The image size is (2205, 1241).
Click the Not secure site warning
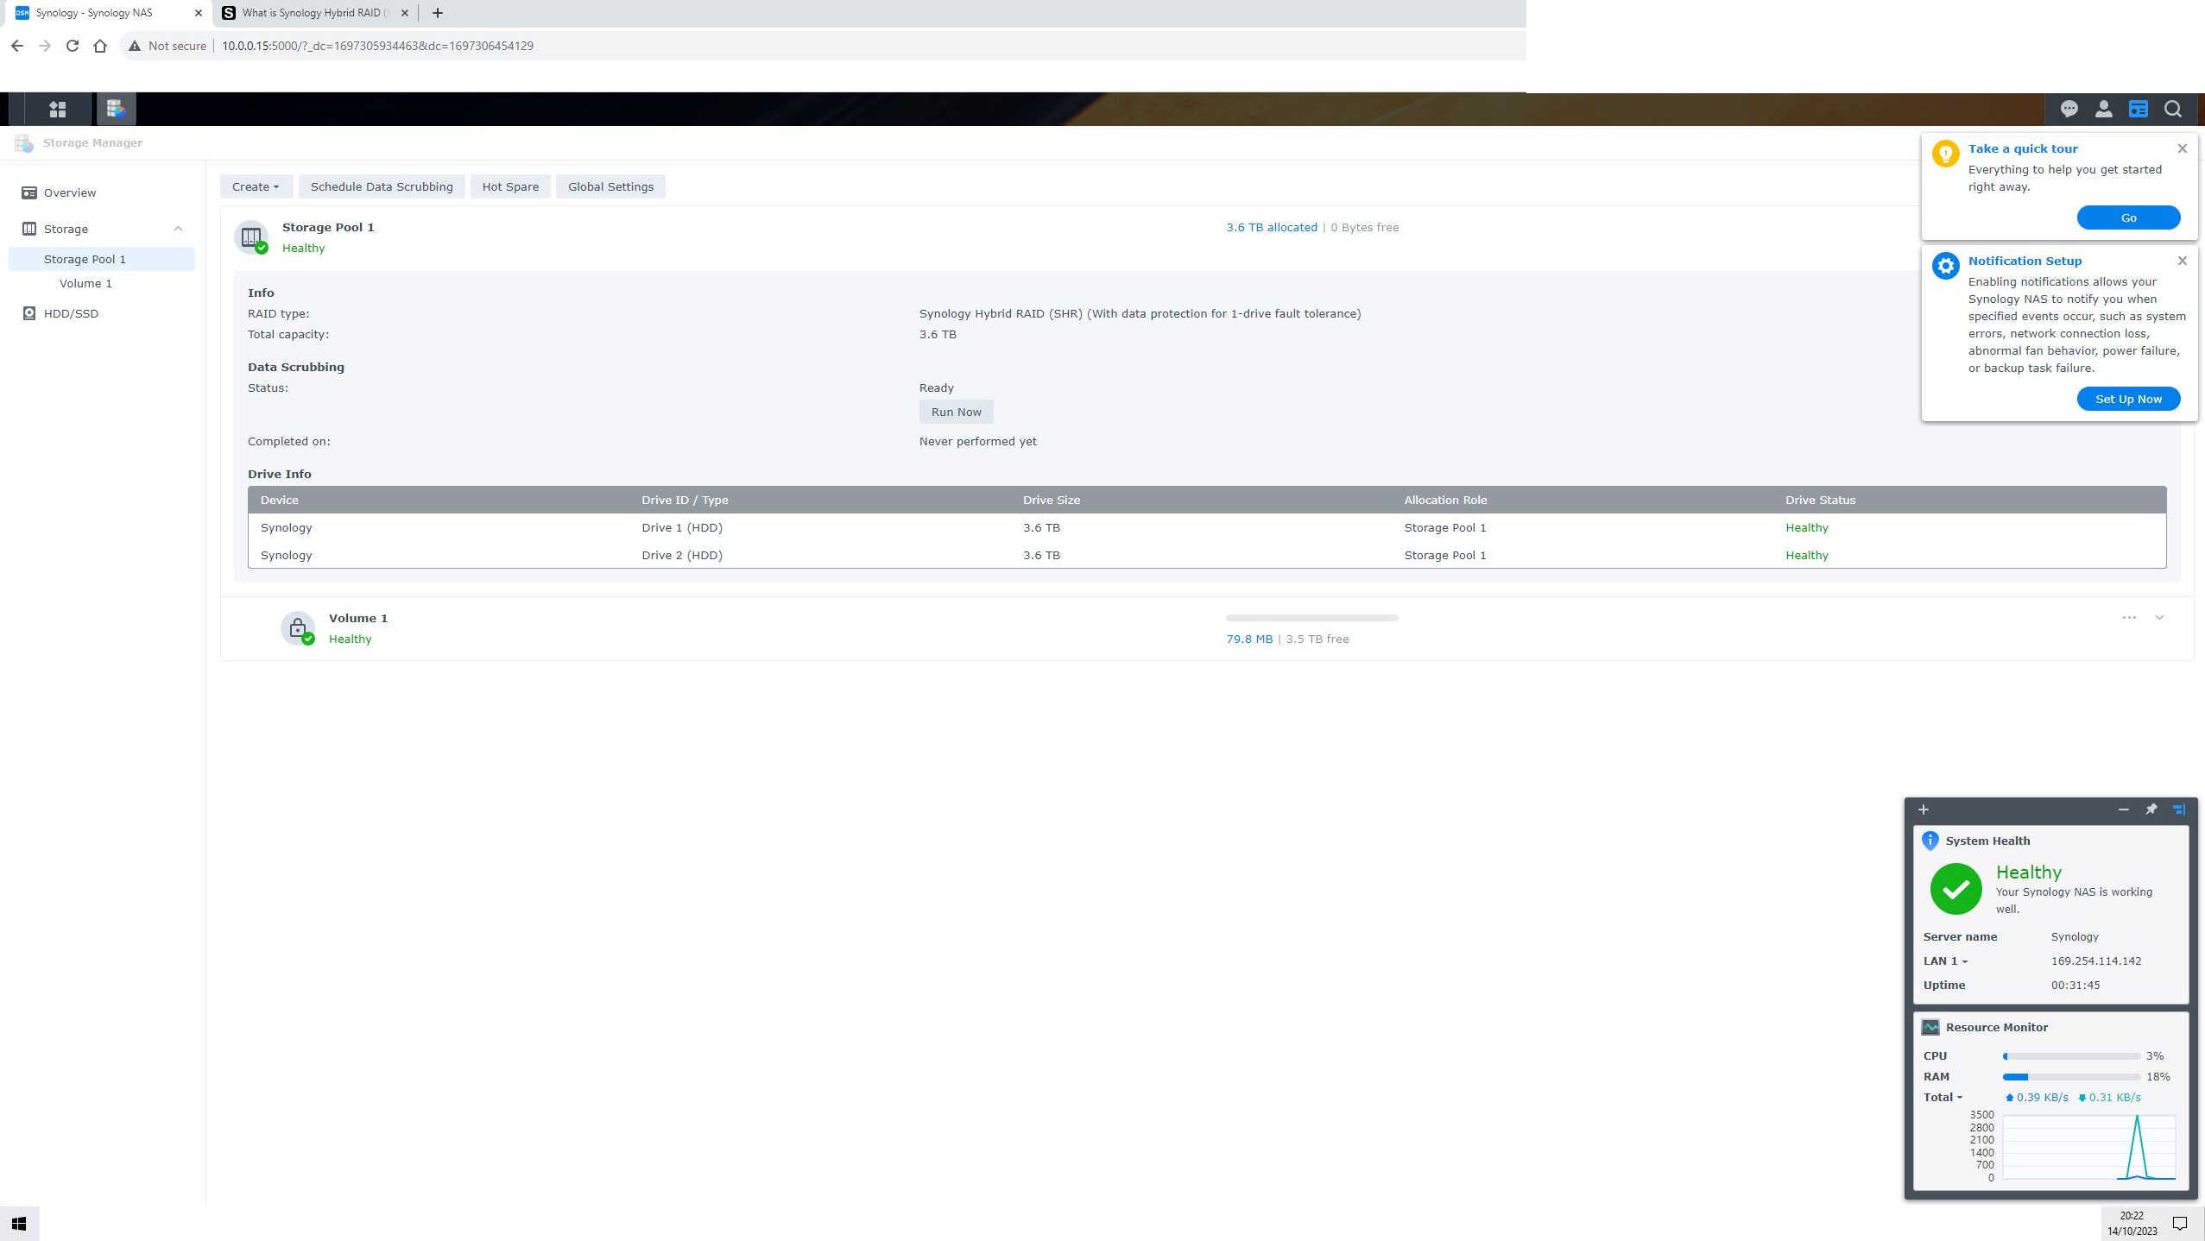click(167, 46)
